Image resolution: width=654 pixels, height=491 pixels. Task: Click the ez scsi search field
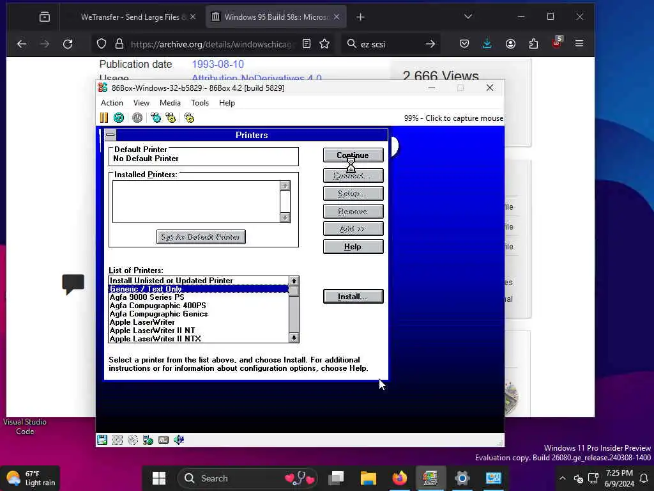390,44
